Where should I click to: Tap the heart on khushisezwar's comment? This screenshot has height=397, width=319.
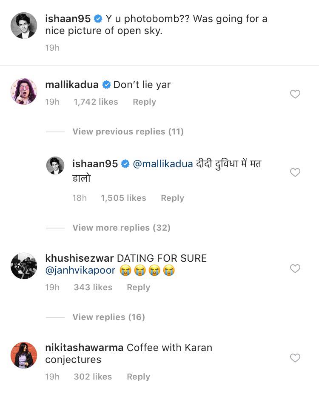click(295, 268)
